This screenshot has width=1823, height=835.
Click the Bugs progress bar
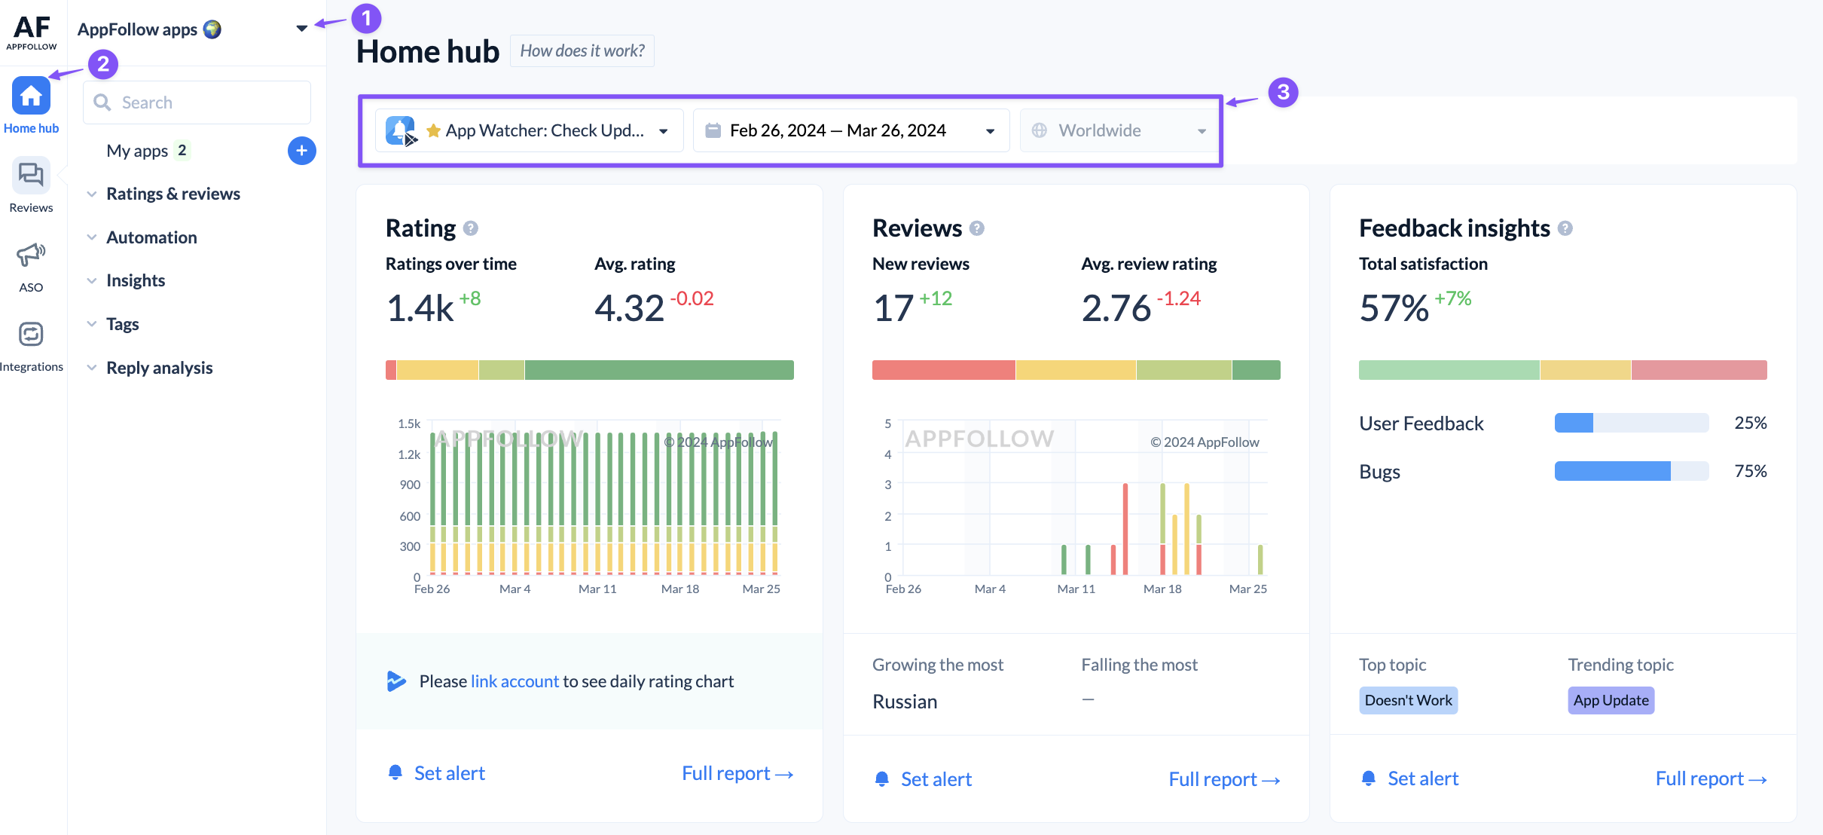pyautogui.click(x=1631, y=471)
